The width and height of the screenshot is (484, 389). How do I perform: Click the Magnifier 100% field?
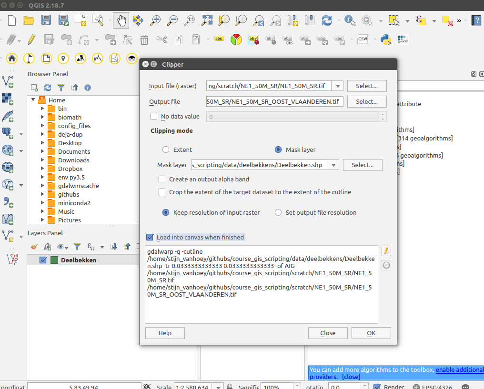(x=277, y=387)
